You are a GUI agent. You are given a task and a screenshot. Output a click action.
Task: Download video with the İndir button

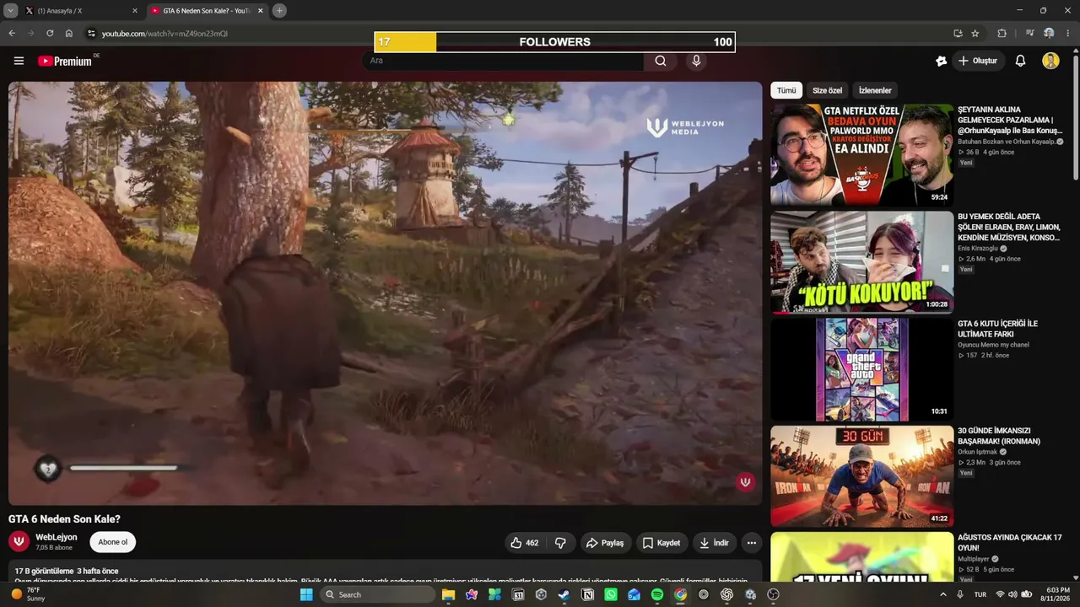tap(714, 543)
